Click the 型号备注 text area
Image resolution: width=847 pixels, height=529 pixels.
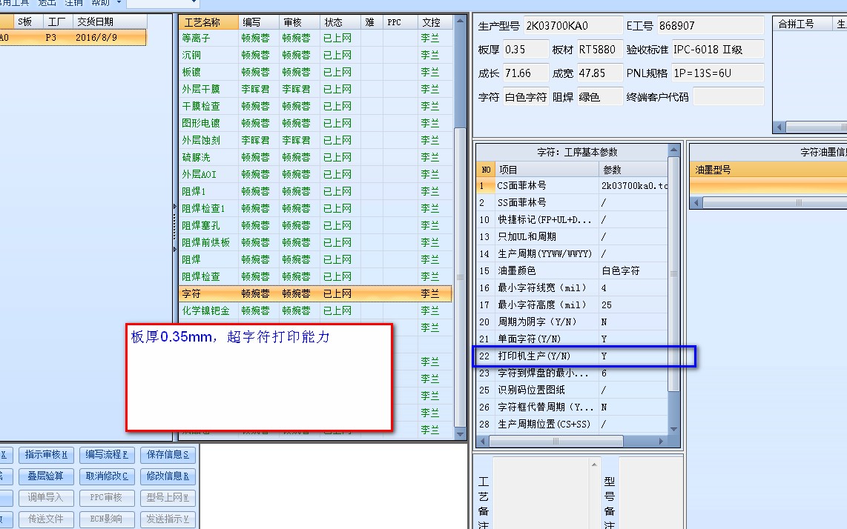pos(650,493)
